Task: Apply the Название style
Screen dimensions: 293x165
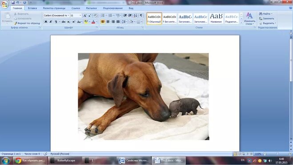Action: tap(216, 19)
